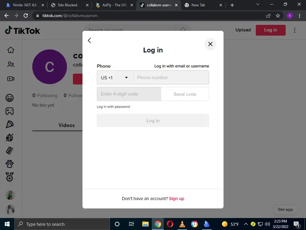
Task: Open the Chrome three-dot menu
Action: [x=299, y=16]
